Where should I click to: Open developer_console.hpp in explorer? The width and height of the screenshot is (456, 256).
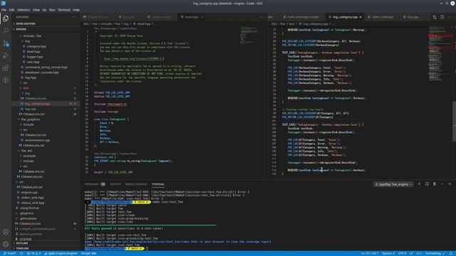(x=41, y=73)
